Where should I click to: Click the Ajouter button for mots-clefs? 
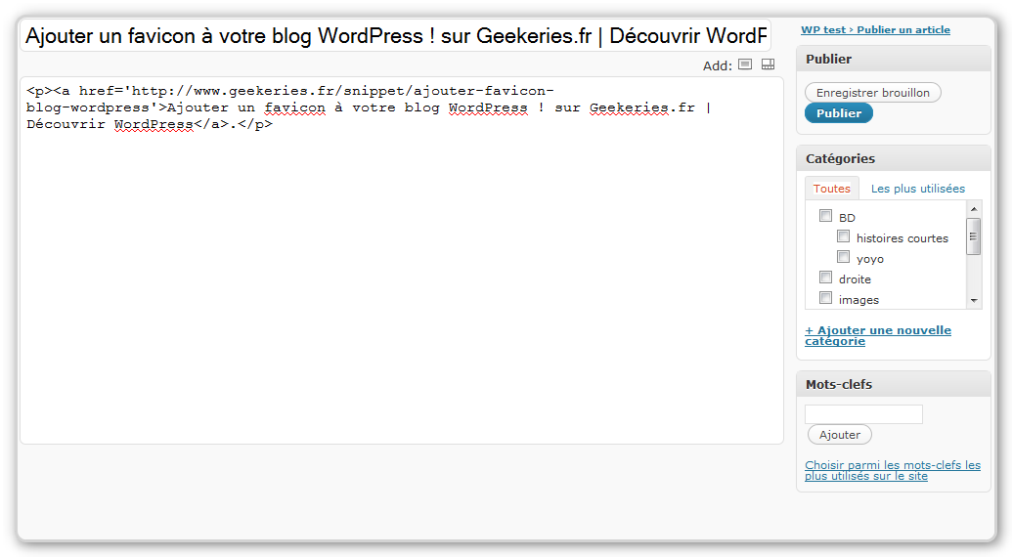(x=840, y=435)
